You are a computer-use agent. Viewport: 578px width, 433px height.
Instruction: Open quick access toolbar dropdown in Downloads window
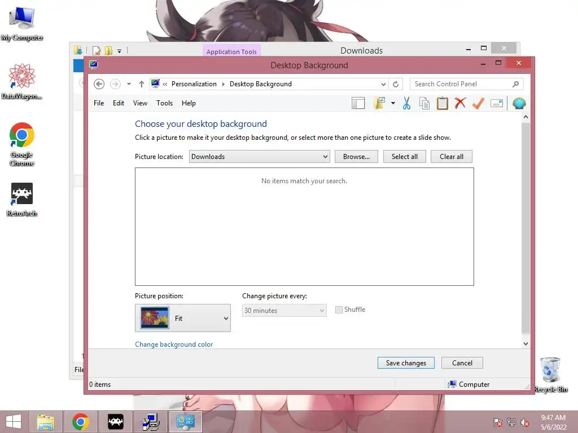pyautogui.click(x=120, y=51)
